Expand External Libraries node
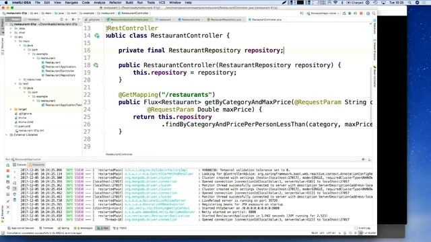This screenshot has width=431, height=242. (7, 134)
